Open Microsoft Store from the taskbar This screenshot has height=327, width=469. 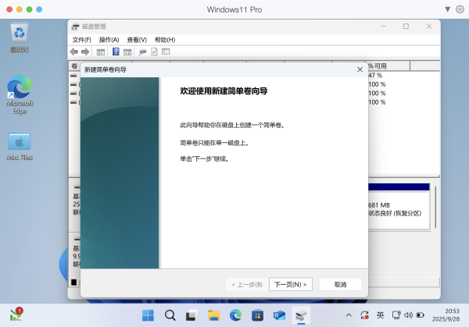tap(257, 315)
